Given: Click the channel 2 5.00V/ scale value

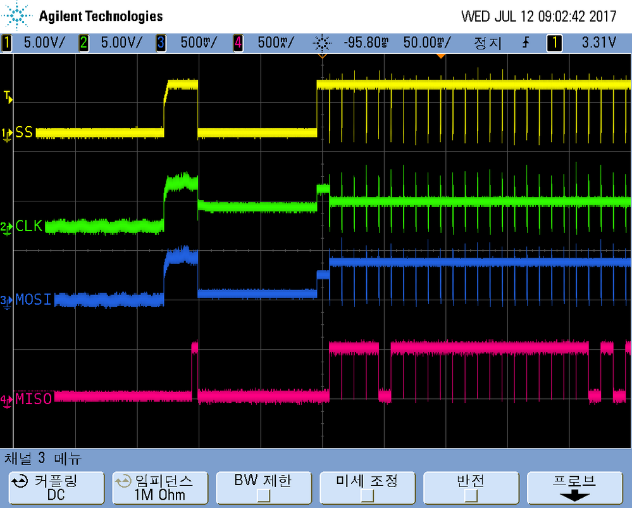Looking at the screenshot, I should coord(121,43).
